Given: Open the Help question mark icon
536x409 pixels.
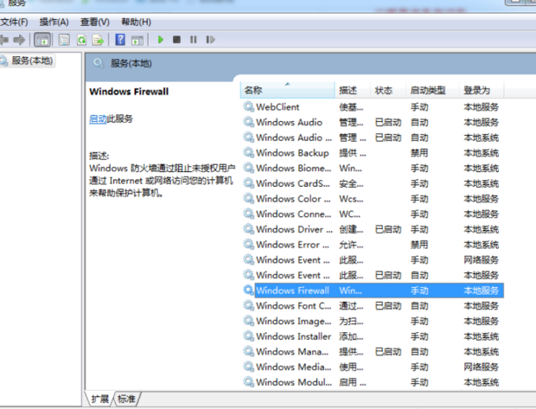Looking at the screenshot, I should click(x=120, y=40).
